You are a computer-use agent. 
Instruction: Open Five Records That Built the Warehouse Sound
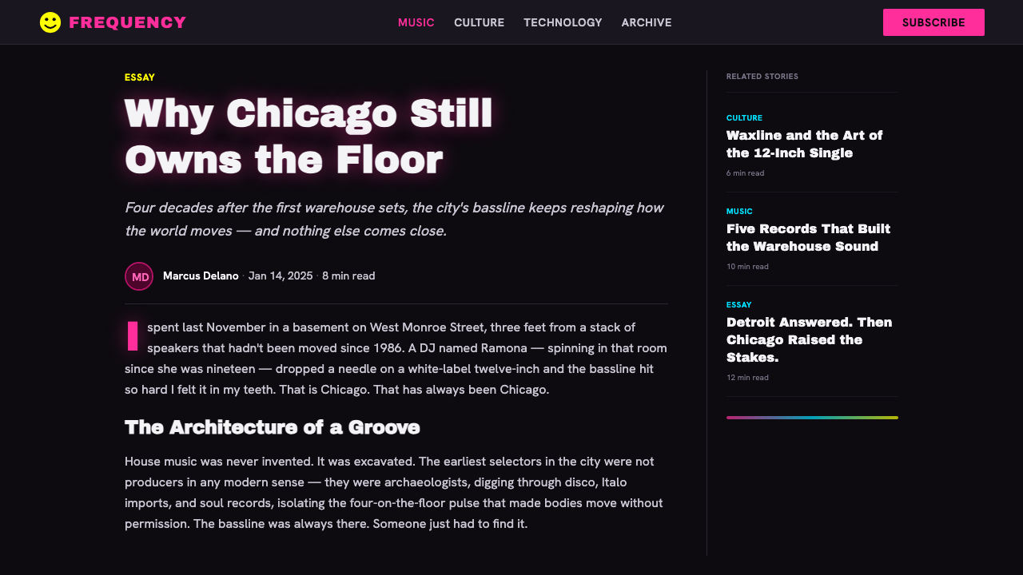pos(809,238)
